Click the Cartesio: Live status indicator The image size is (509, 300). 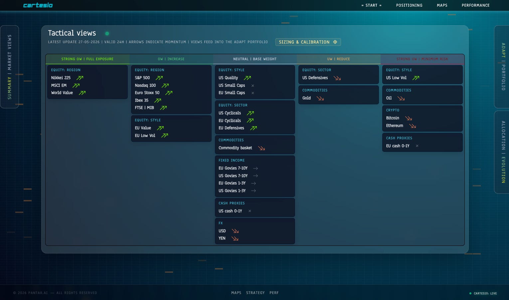click(483, 293)
